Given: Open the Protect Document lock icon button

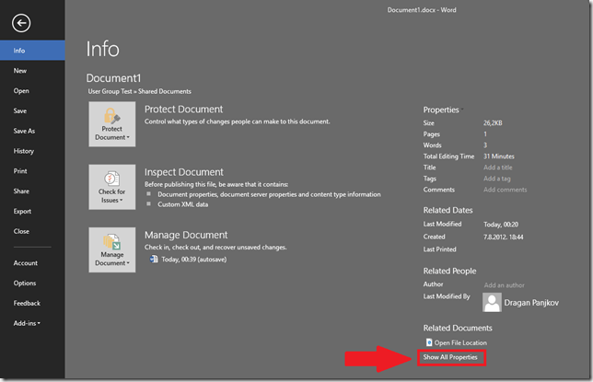Looking at the screenshot, I should coord(112,124).
